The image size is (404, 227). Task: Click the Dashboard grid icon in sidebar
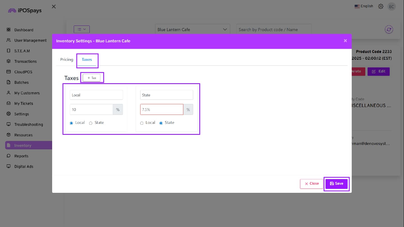coord(9,30)
